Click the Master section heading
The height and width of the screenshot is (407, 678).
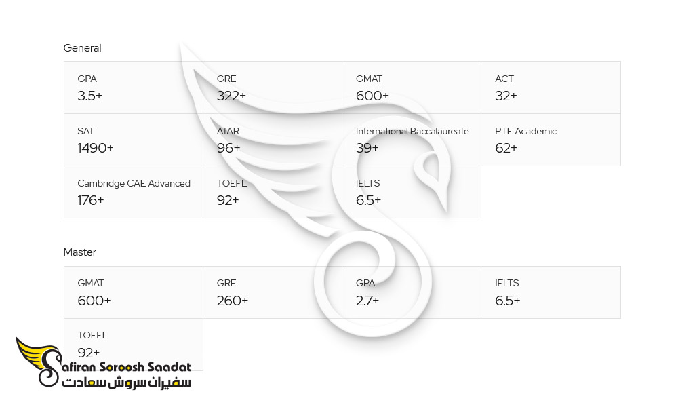click(79, 252)
